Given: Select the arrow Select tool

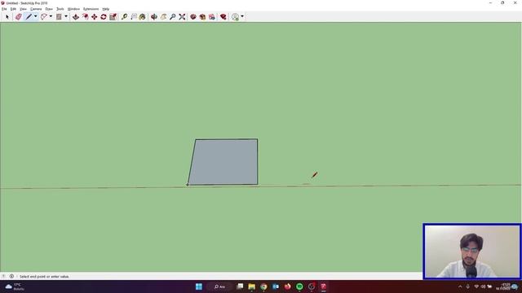Looking at the screenshot, I should [x=7, y=16].
